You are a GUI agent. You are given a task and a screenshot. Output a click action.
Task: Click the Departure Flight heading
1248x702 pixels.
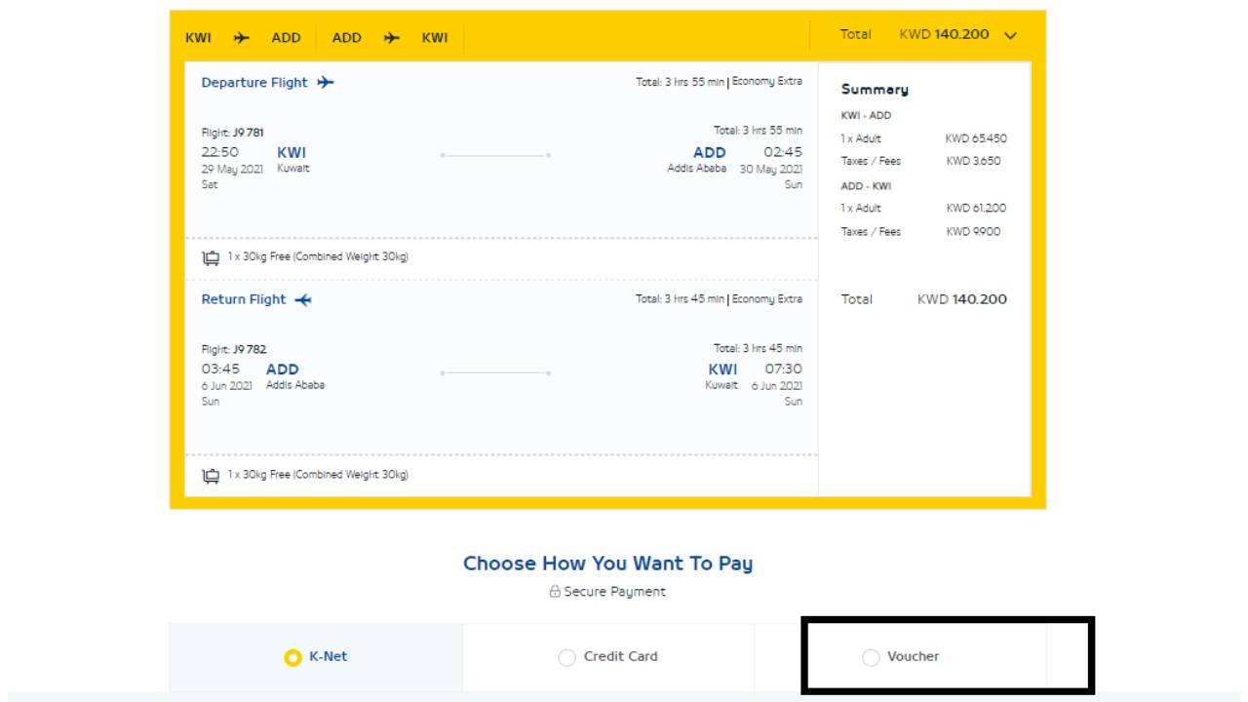pyautogui.click(x=254, y=83)
